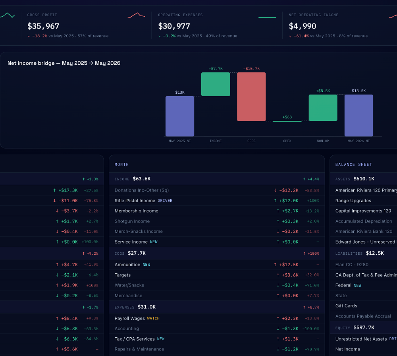Viewport: 397px width, 356px height.
Task: Open the Gross Profit sparkline chart
Action: pyautogui.click(x=137, y=15)
